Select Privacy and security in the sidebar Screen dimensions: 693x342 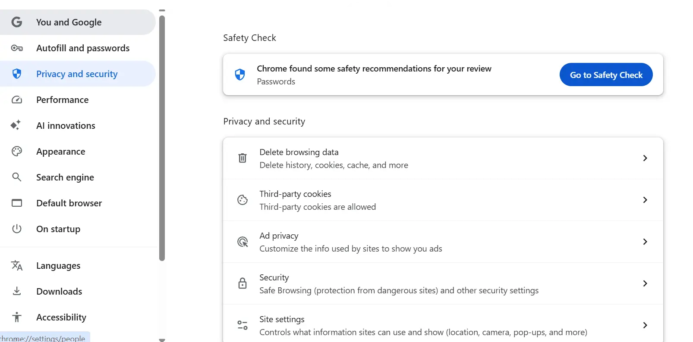point(77,74)
